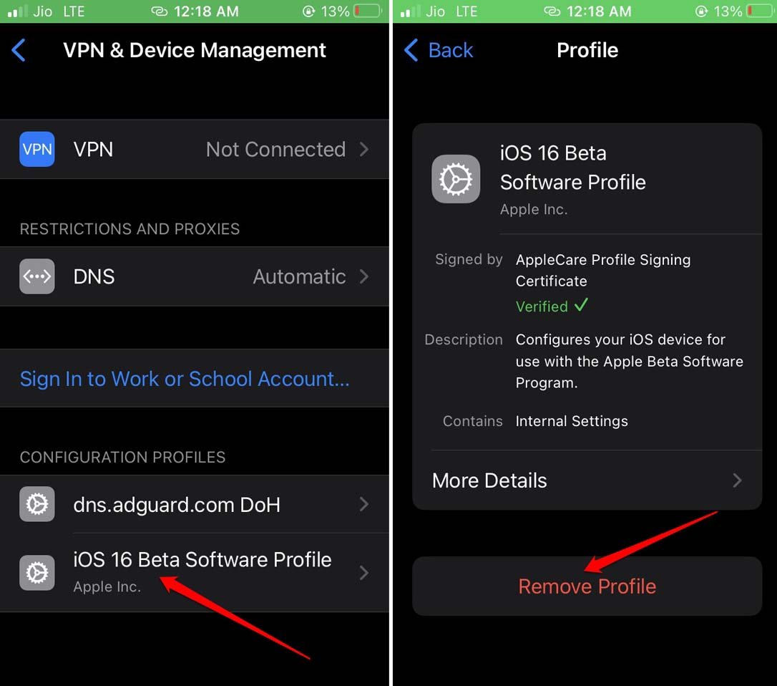Tap the DNS icon in Restrictions and Proxies
777x686 pixels.
tap(37, 276)
